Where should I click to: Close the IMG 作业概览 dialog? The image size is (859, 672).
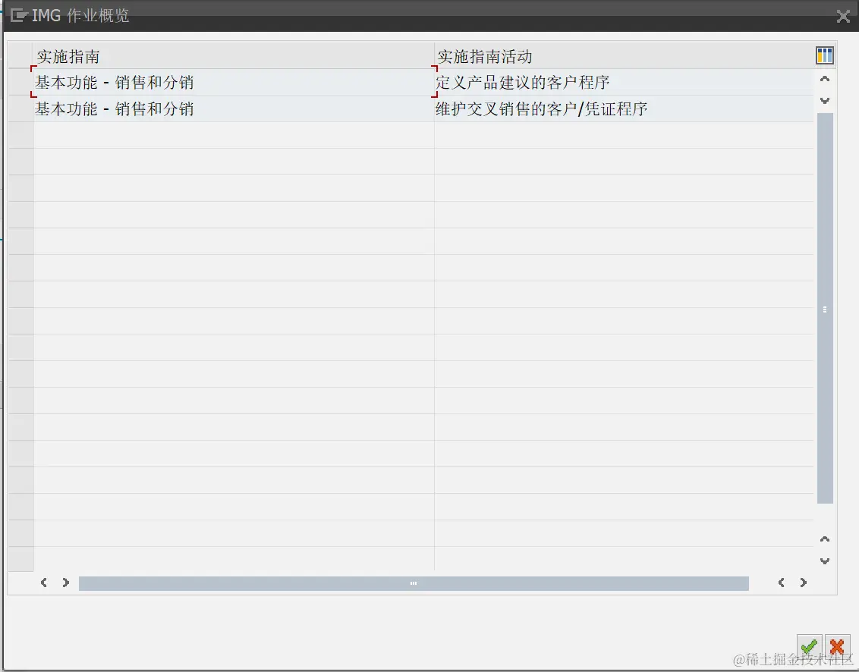click(x=843, y=17)
